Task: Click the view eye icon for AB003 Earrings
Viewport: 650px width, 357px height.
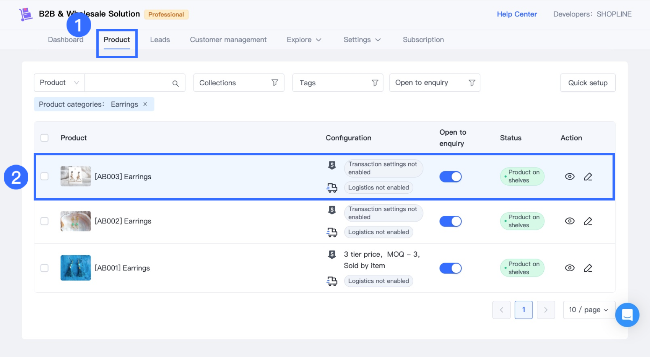Action: (x=569, y=176)
